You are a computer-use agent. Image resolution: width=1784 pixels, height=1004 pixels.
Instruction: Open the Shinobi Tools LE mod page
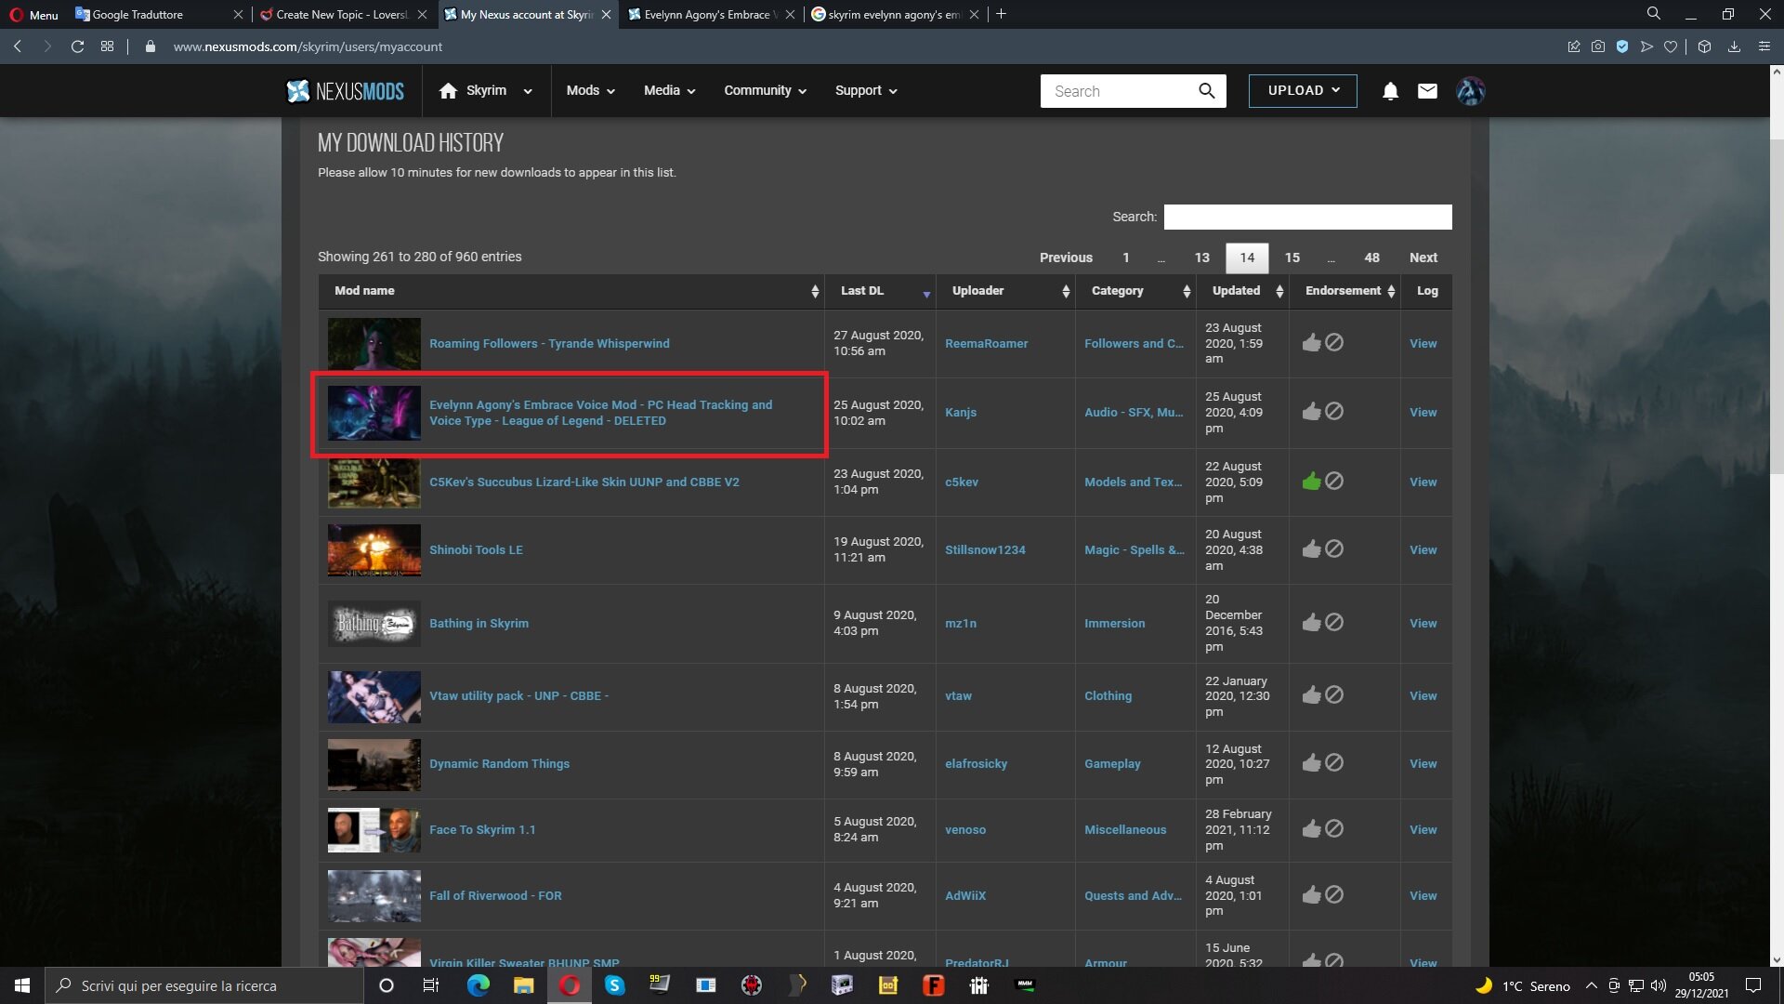(476, 549)
